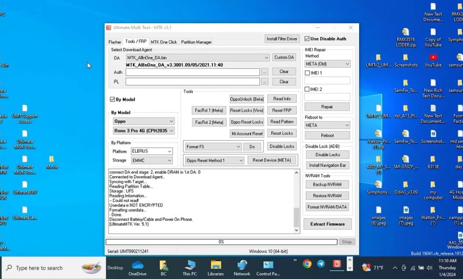Select the Tools / FRP tab
This screenshot has height=279, width=463.
pyautogui.click(x=136, y=42)
